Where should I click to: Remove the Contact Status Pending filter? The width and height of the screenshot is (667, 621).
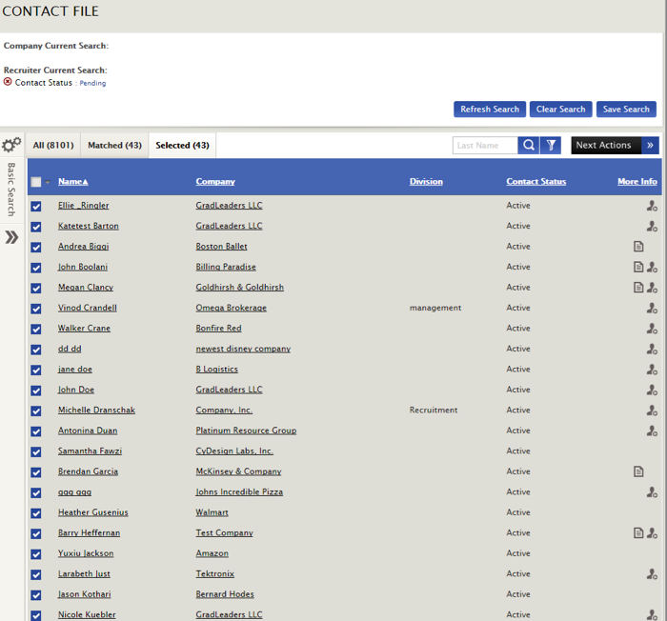8,82
